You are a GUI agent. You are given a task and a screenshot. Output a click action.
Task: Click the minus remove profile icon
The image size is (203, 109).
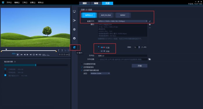[150, 28]
